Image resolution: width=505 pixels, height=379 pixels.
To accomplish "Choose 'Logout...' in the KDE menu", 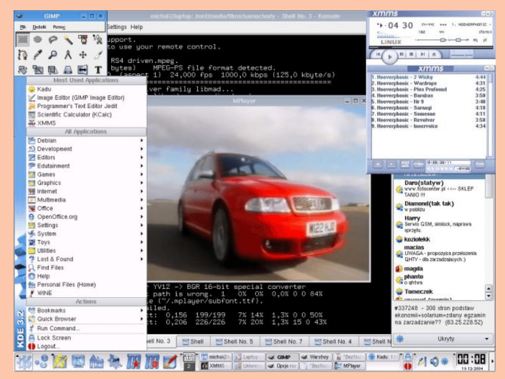I will (x=87, y=346).
